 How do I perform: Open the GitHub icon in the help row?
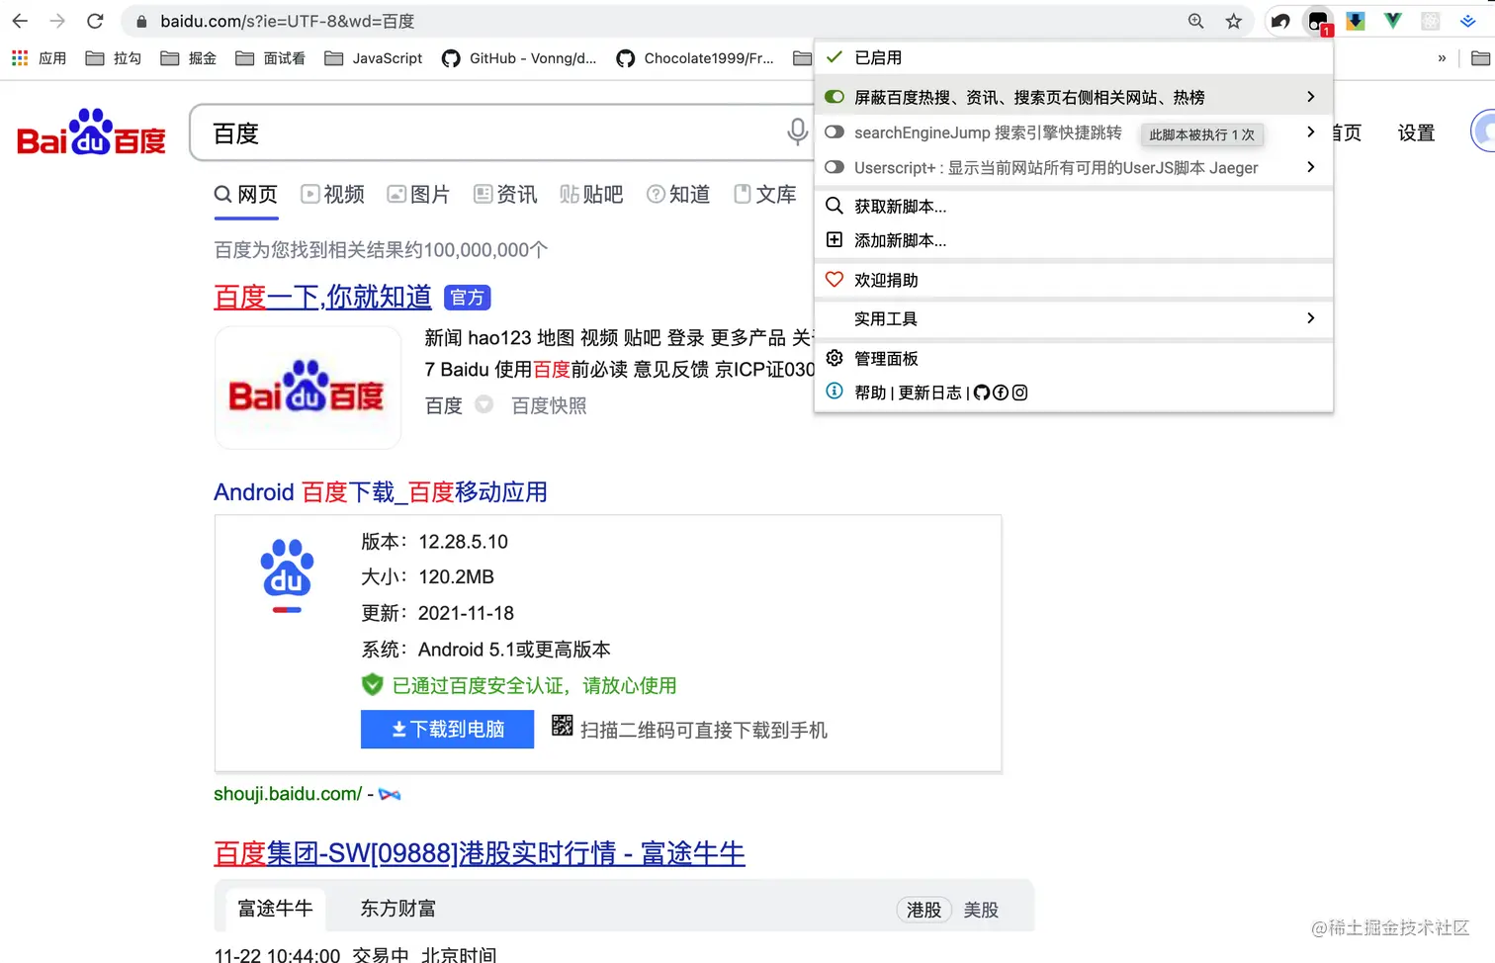pos(982,393)
